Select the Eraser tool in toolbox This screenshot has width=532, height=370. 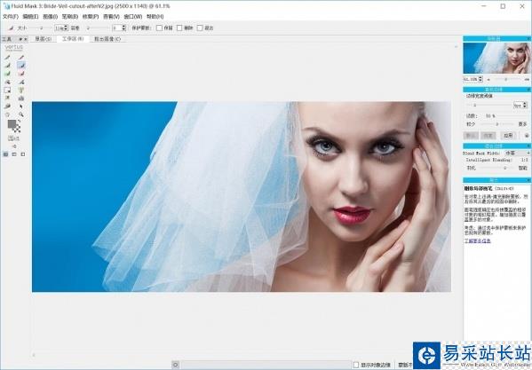(x=7, y=106)
